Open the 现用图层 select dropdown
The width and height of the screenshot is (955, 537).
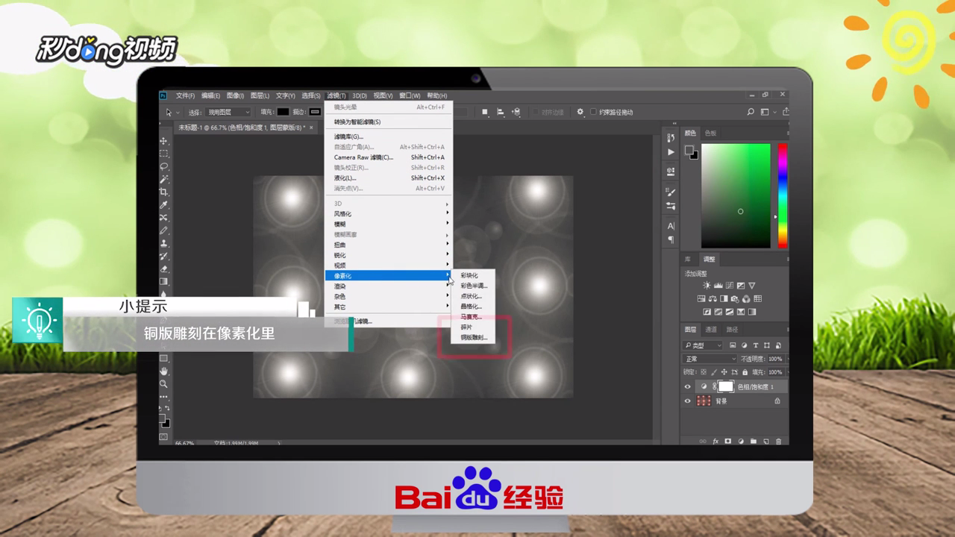tap(228, 112)
